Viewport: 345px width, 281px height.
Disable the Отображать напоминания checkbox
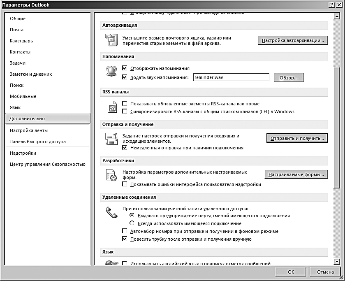125,68
